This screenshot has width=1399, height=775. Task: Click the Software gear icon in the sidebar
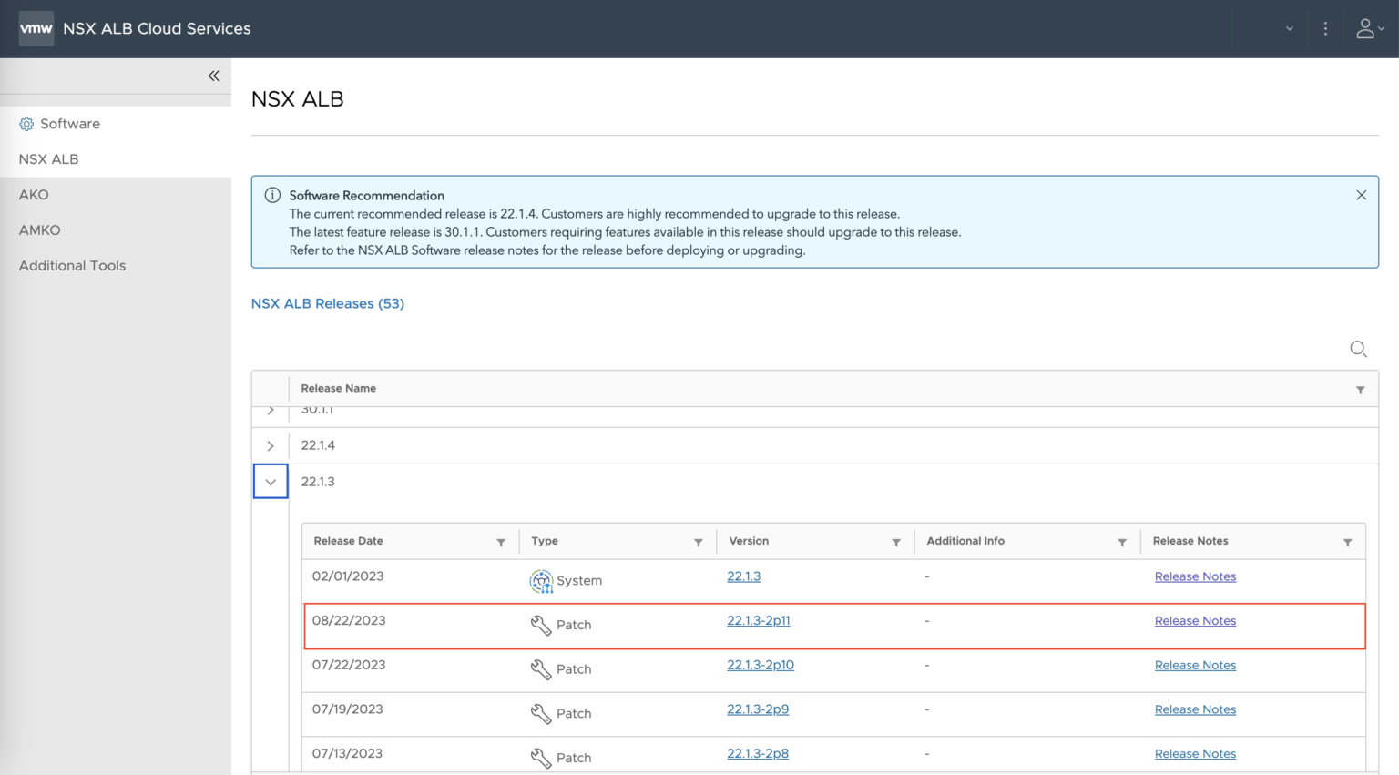(x=26, y=124)
